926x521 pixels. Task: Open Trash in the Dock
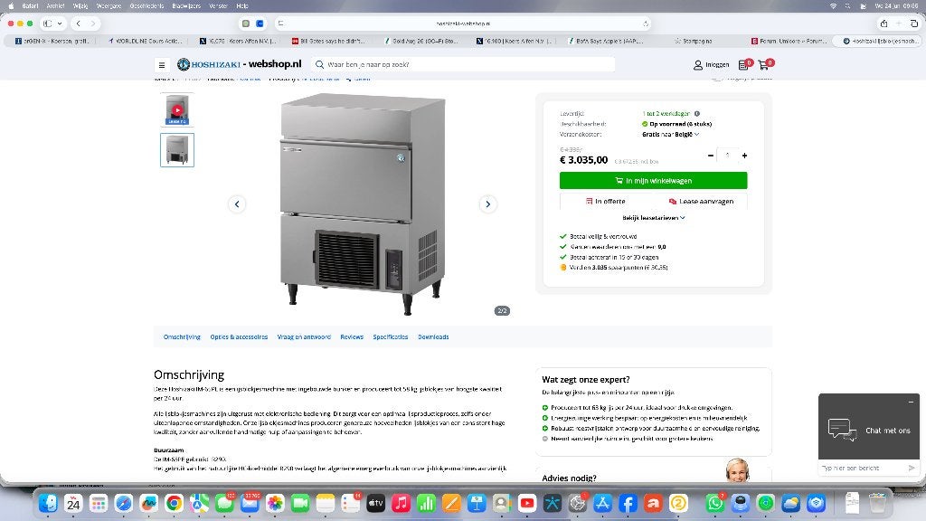tap(877, 503)
